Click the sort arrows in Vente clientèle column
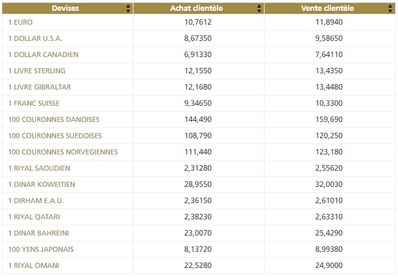The image size is (398, 277). tap(391, 8)
